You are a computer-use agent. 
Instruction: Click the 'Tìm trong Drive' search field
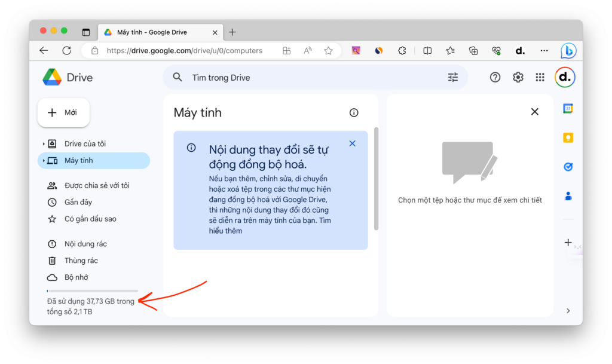pyautogui.click(x=311, y=78)
